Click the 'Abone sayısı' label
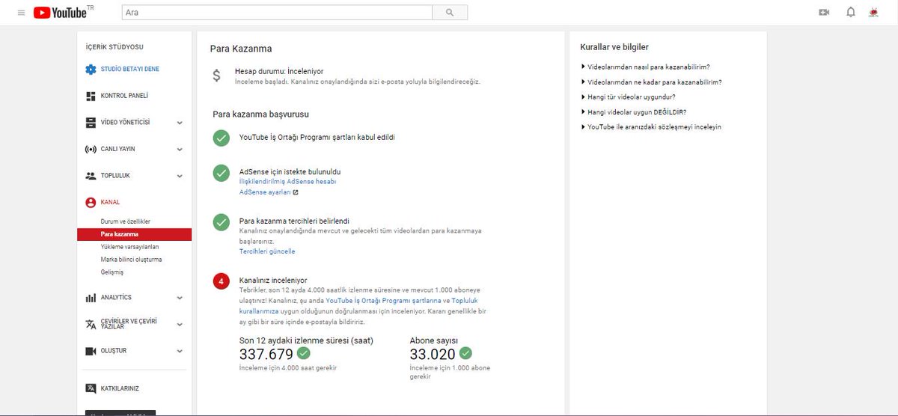Image resolution: width=898 pixels, height=416 pixels. (433, 340)
